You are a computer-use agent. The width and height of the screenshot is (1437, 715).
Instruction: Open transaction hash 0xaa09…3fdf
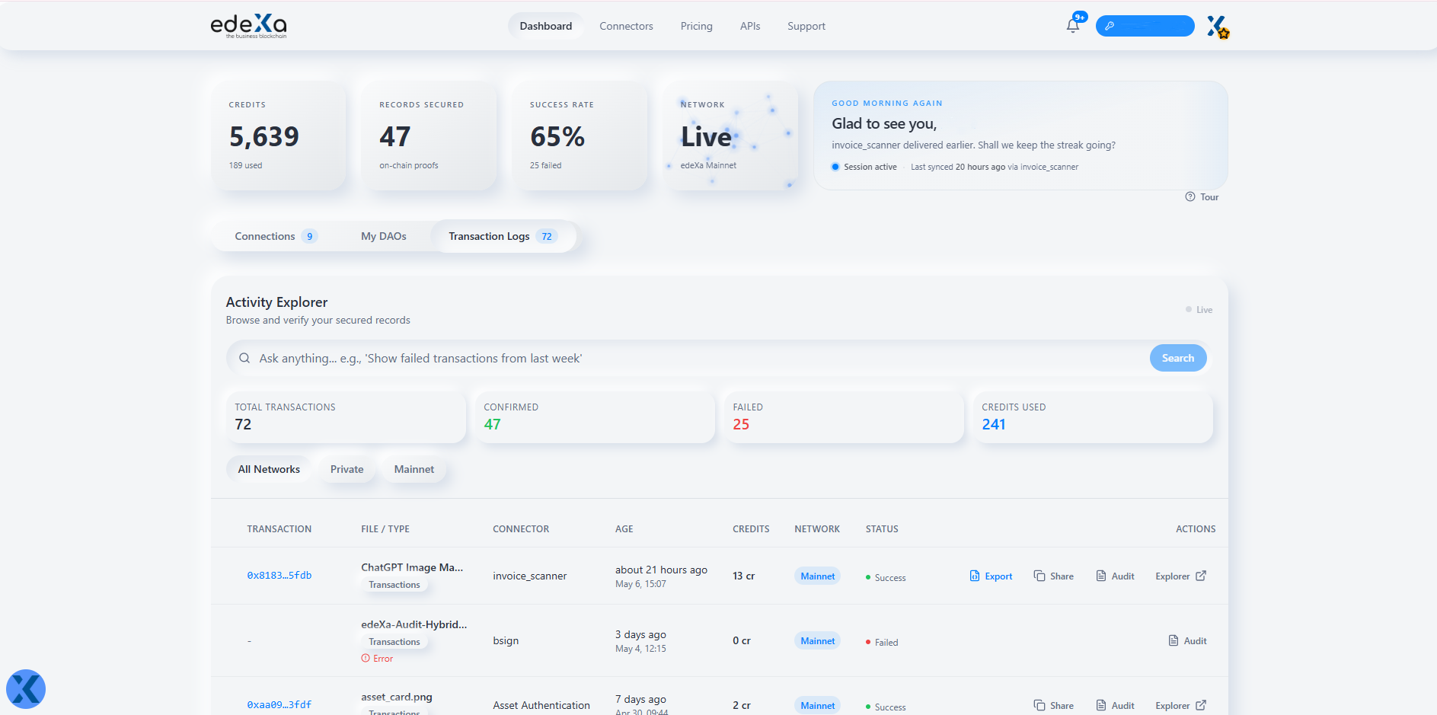[279, 705]
